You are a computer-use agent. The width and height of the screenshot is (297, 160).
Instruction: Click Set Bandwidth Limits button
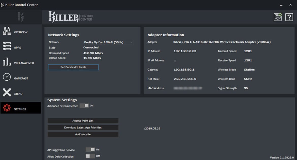(73, 67)
